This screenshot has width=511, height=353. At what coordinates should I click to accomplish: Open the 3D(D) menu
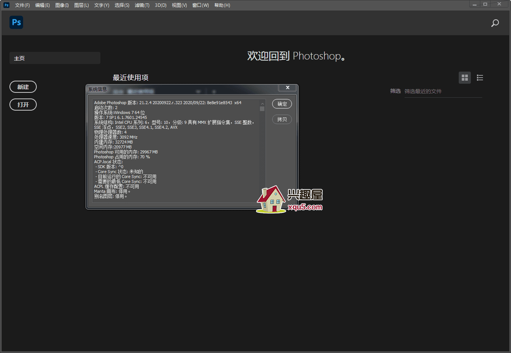[x=161, y=5]
